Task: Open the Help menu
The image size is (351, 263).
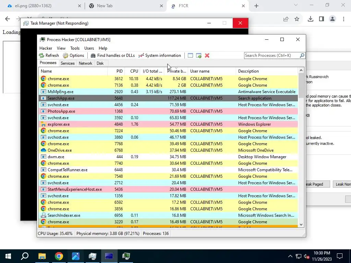Action: click(103, 48)
